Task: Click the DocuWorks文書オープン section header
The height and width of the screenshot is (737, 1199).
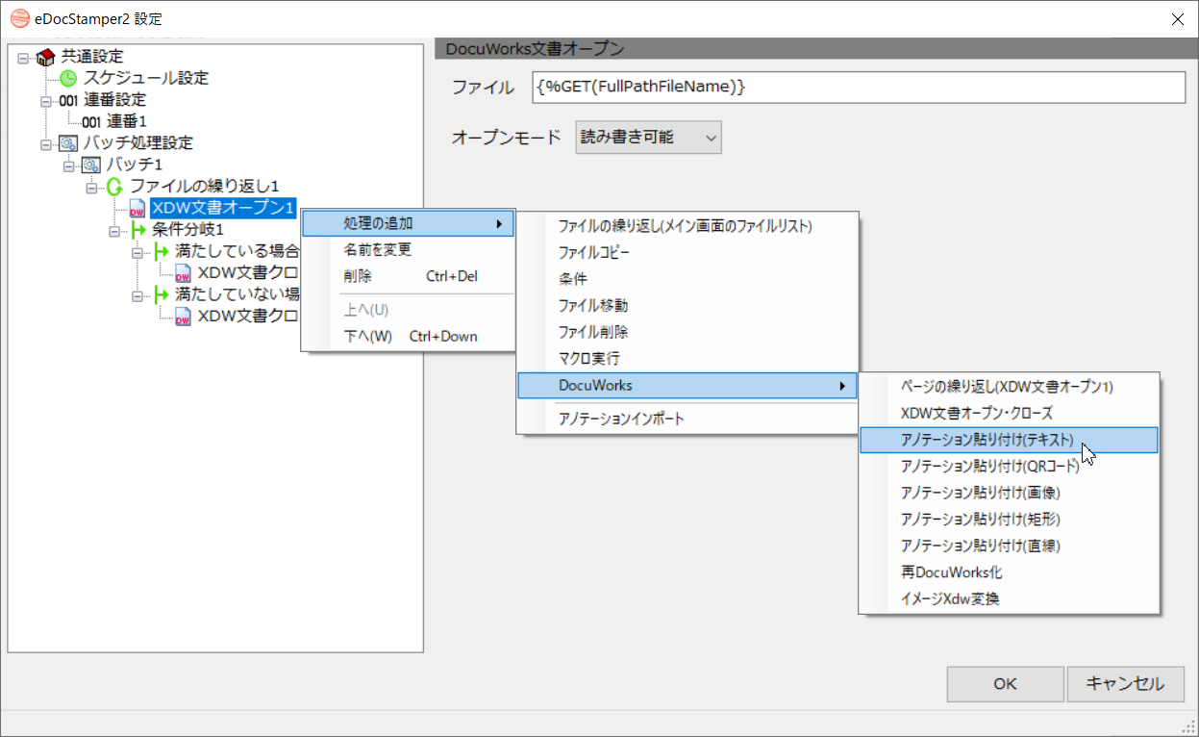Action: (x=816, y=48)
